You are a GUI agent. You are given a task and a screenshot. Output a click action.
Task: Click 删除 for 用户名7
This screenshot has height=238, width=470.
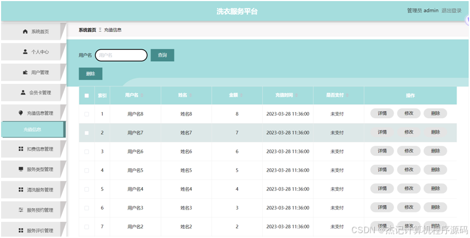(x=435, y=132)
